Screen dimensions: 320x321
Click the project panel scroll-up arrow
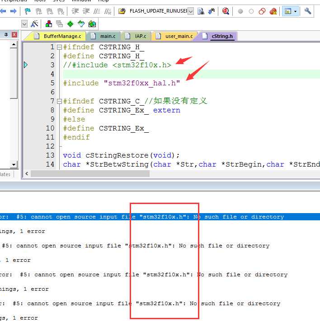pos(14,44)
